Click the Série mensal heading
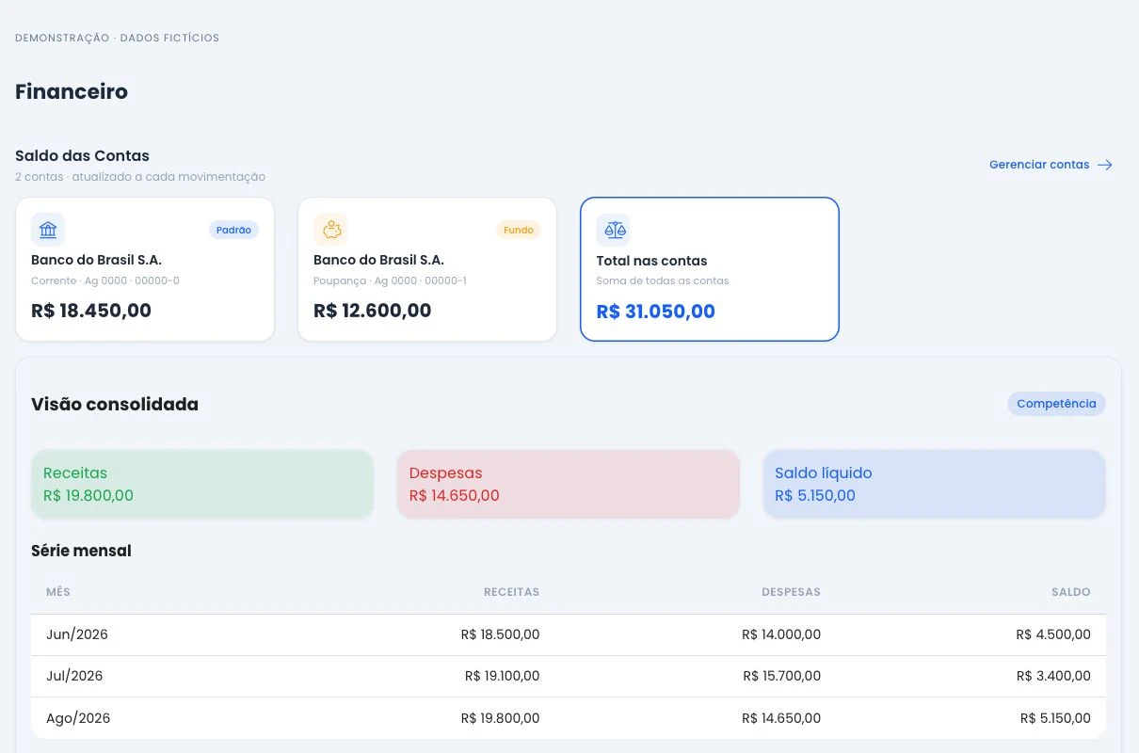The image size is (1139, 753). click(81, 551)
